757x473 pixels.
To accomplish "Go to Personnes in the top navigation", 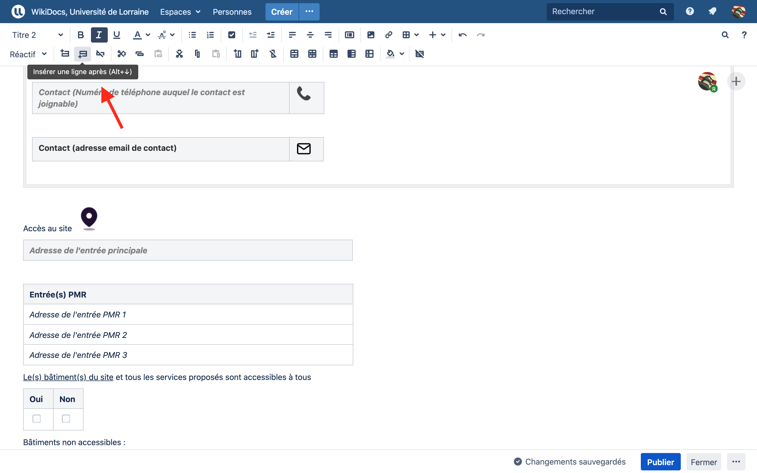I will point(232,12).
